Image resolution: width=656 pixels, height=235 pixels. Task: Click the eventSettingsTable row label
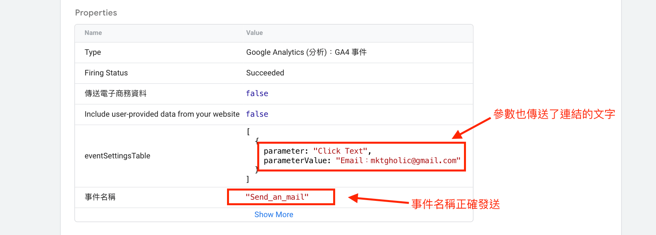[117, 156]
